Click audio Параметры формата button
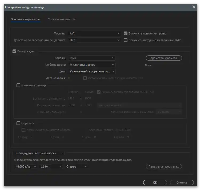201x190 pixels. pyautogui.click(x=164, y=166)
